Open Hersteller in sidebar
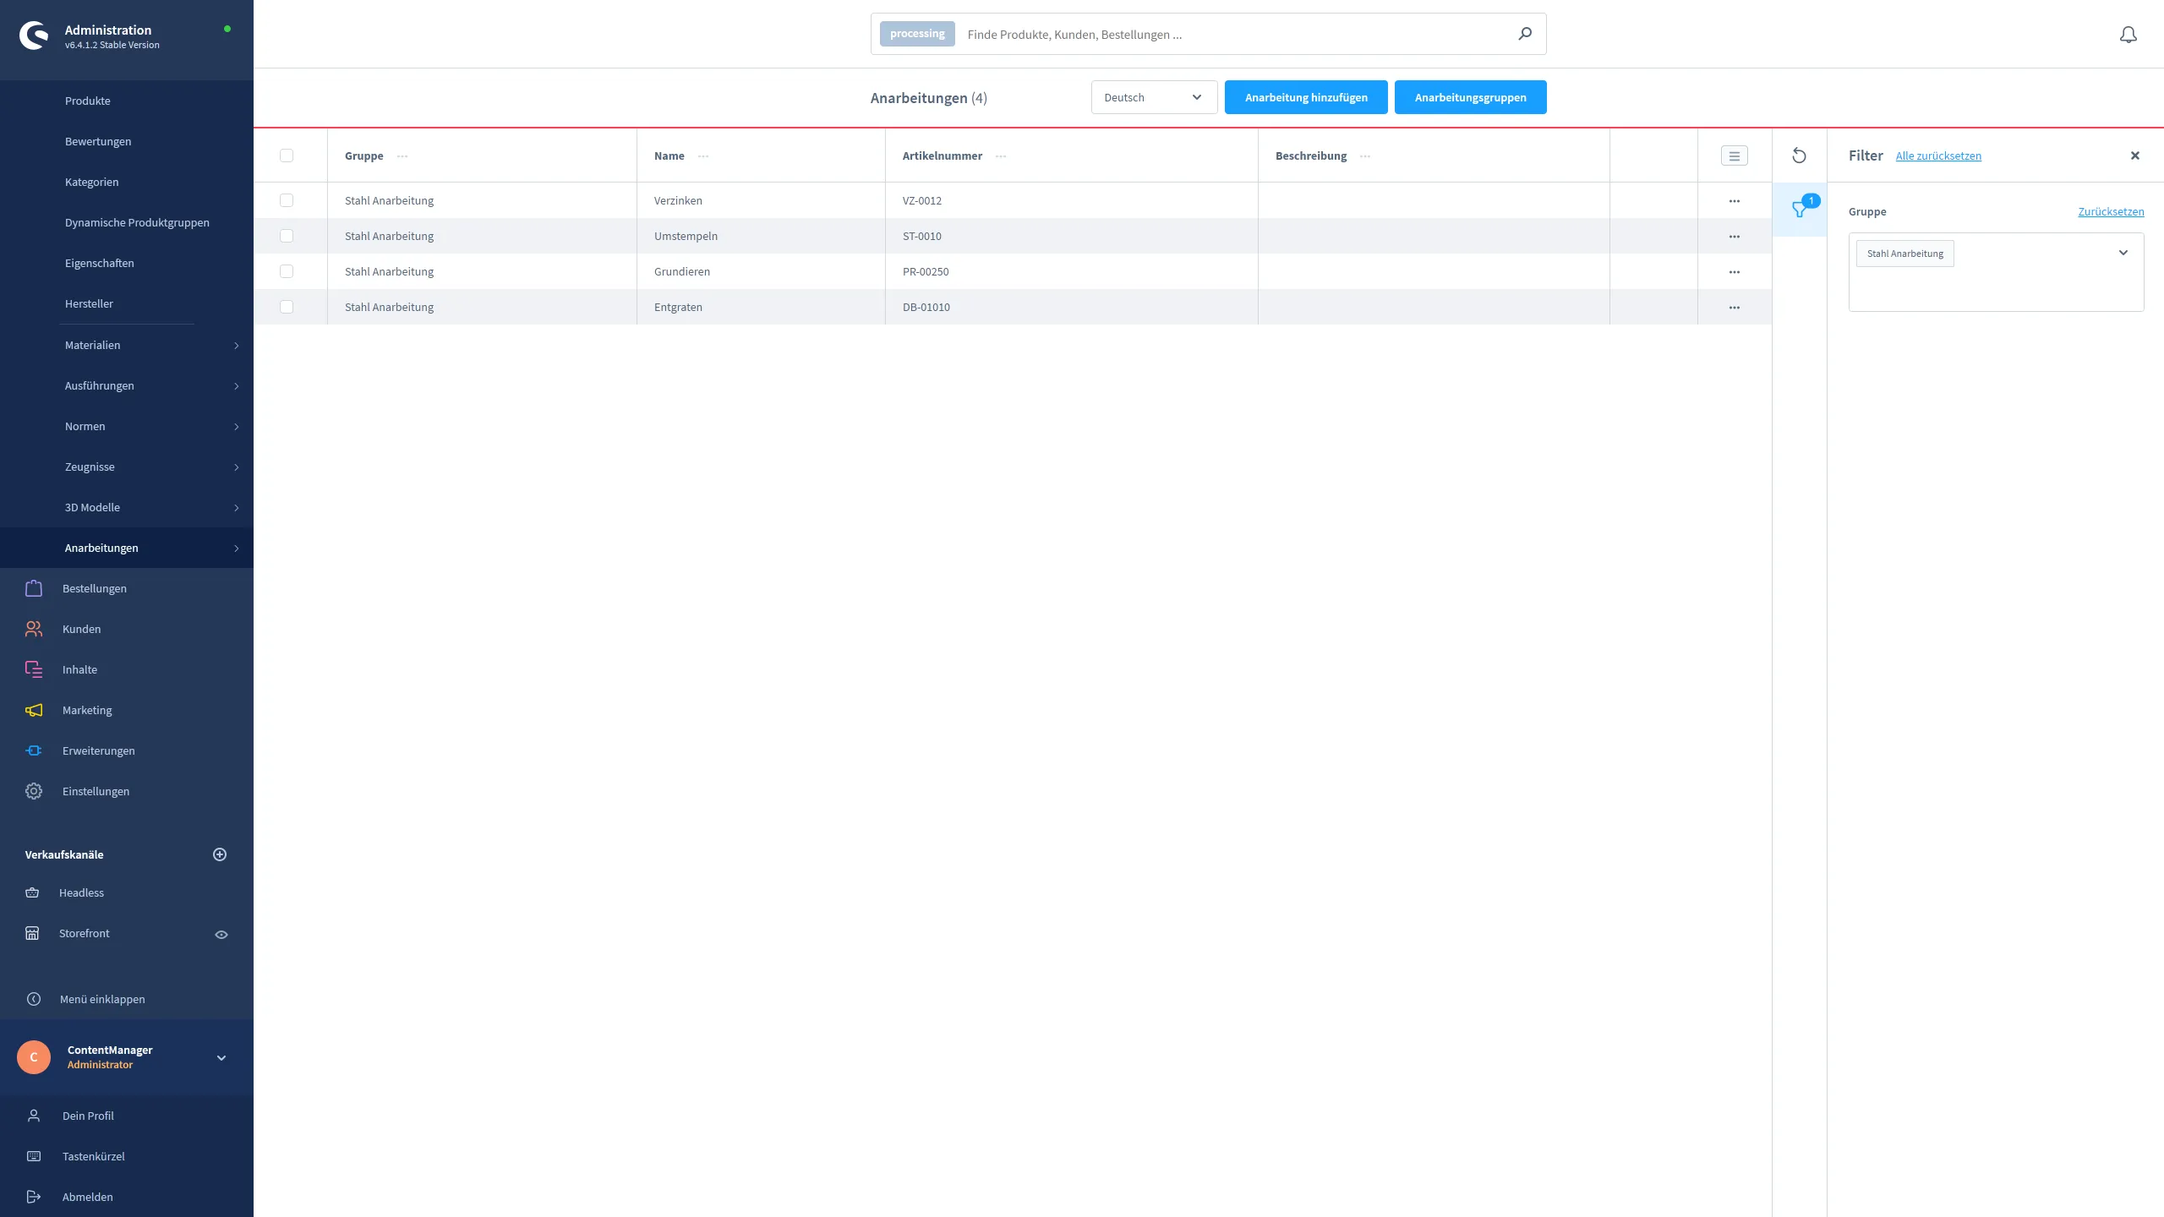The image size is (2164, 1217). 89,303
